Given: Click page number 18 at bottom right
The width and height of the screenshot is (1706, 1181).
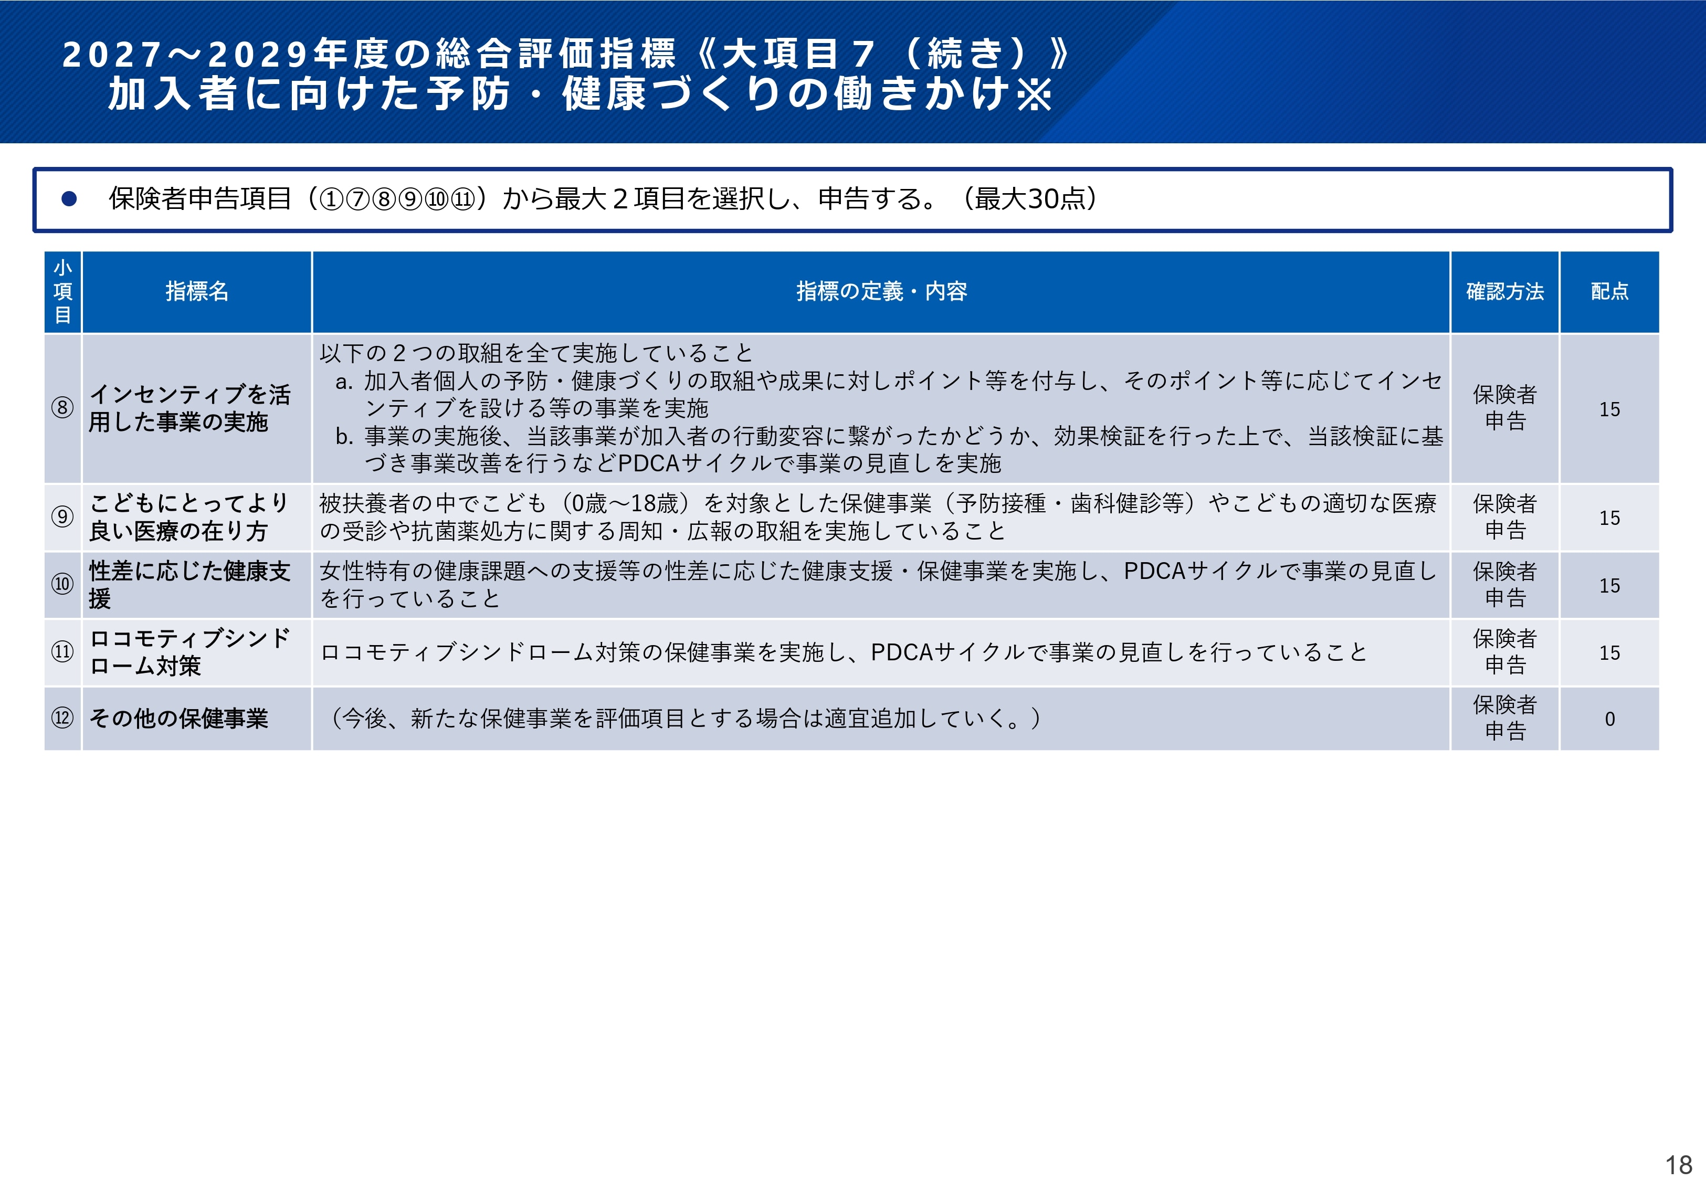Looking at the screenshot, I should click(1679, 1164).
